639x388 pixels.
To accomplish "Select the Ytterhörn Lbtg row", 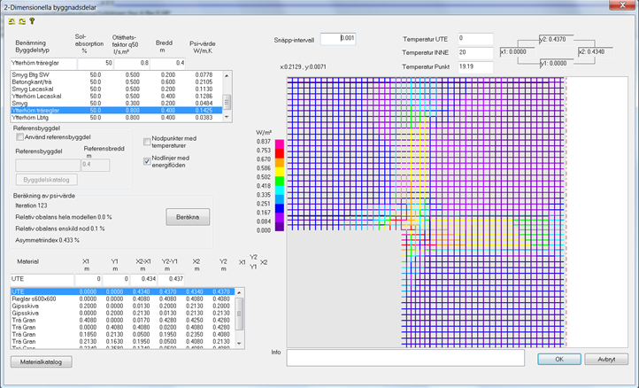I will (x=117, y=118).
